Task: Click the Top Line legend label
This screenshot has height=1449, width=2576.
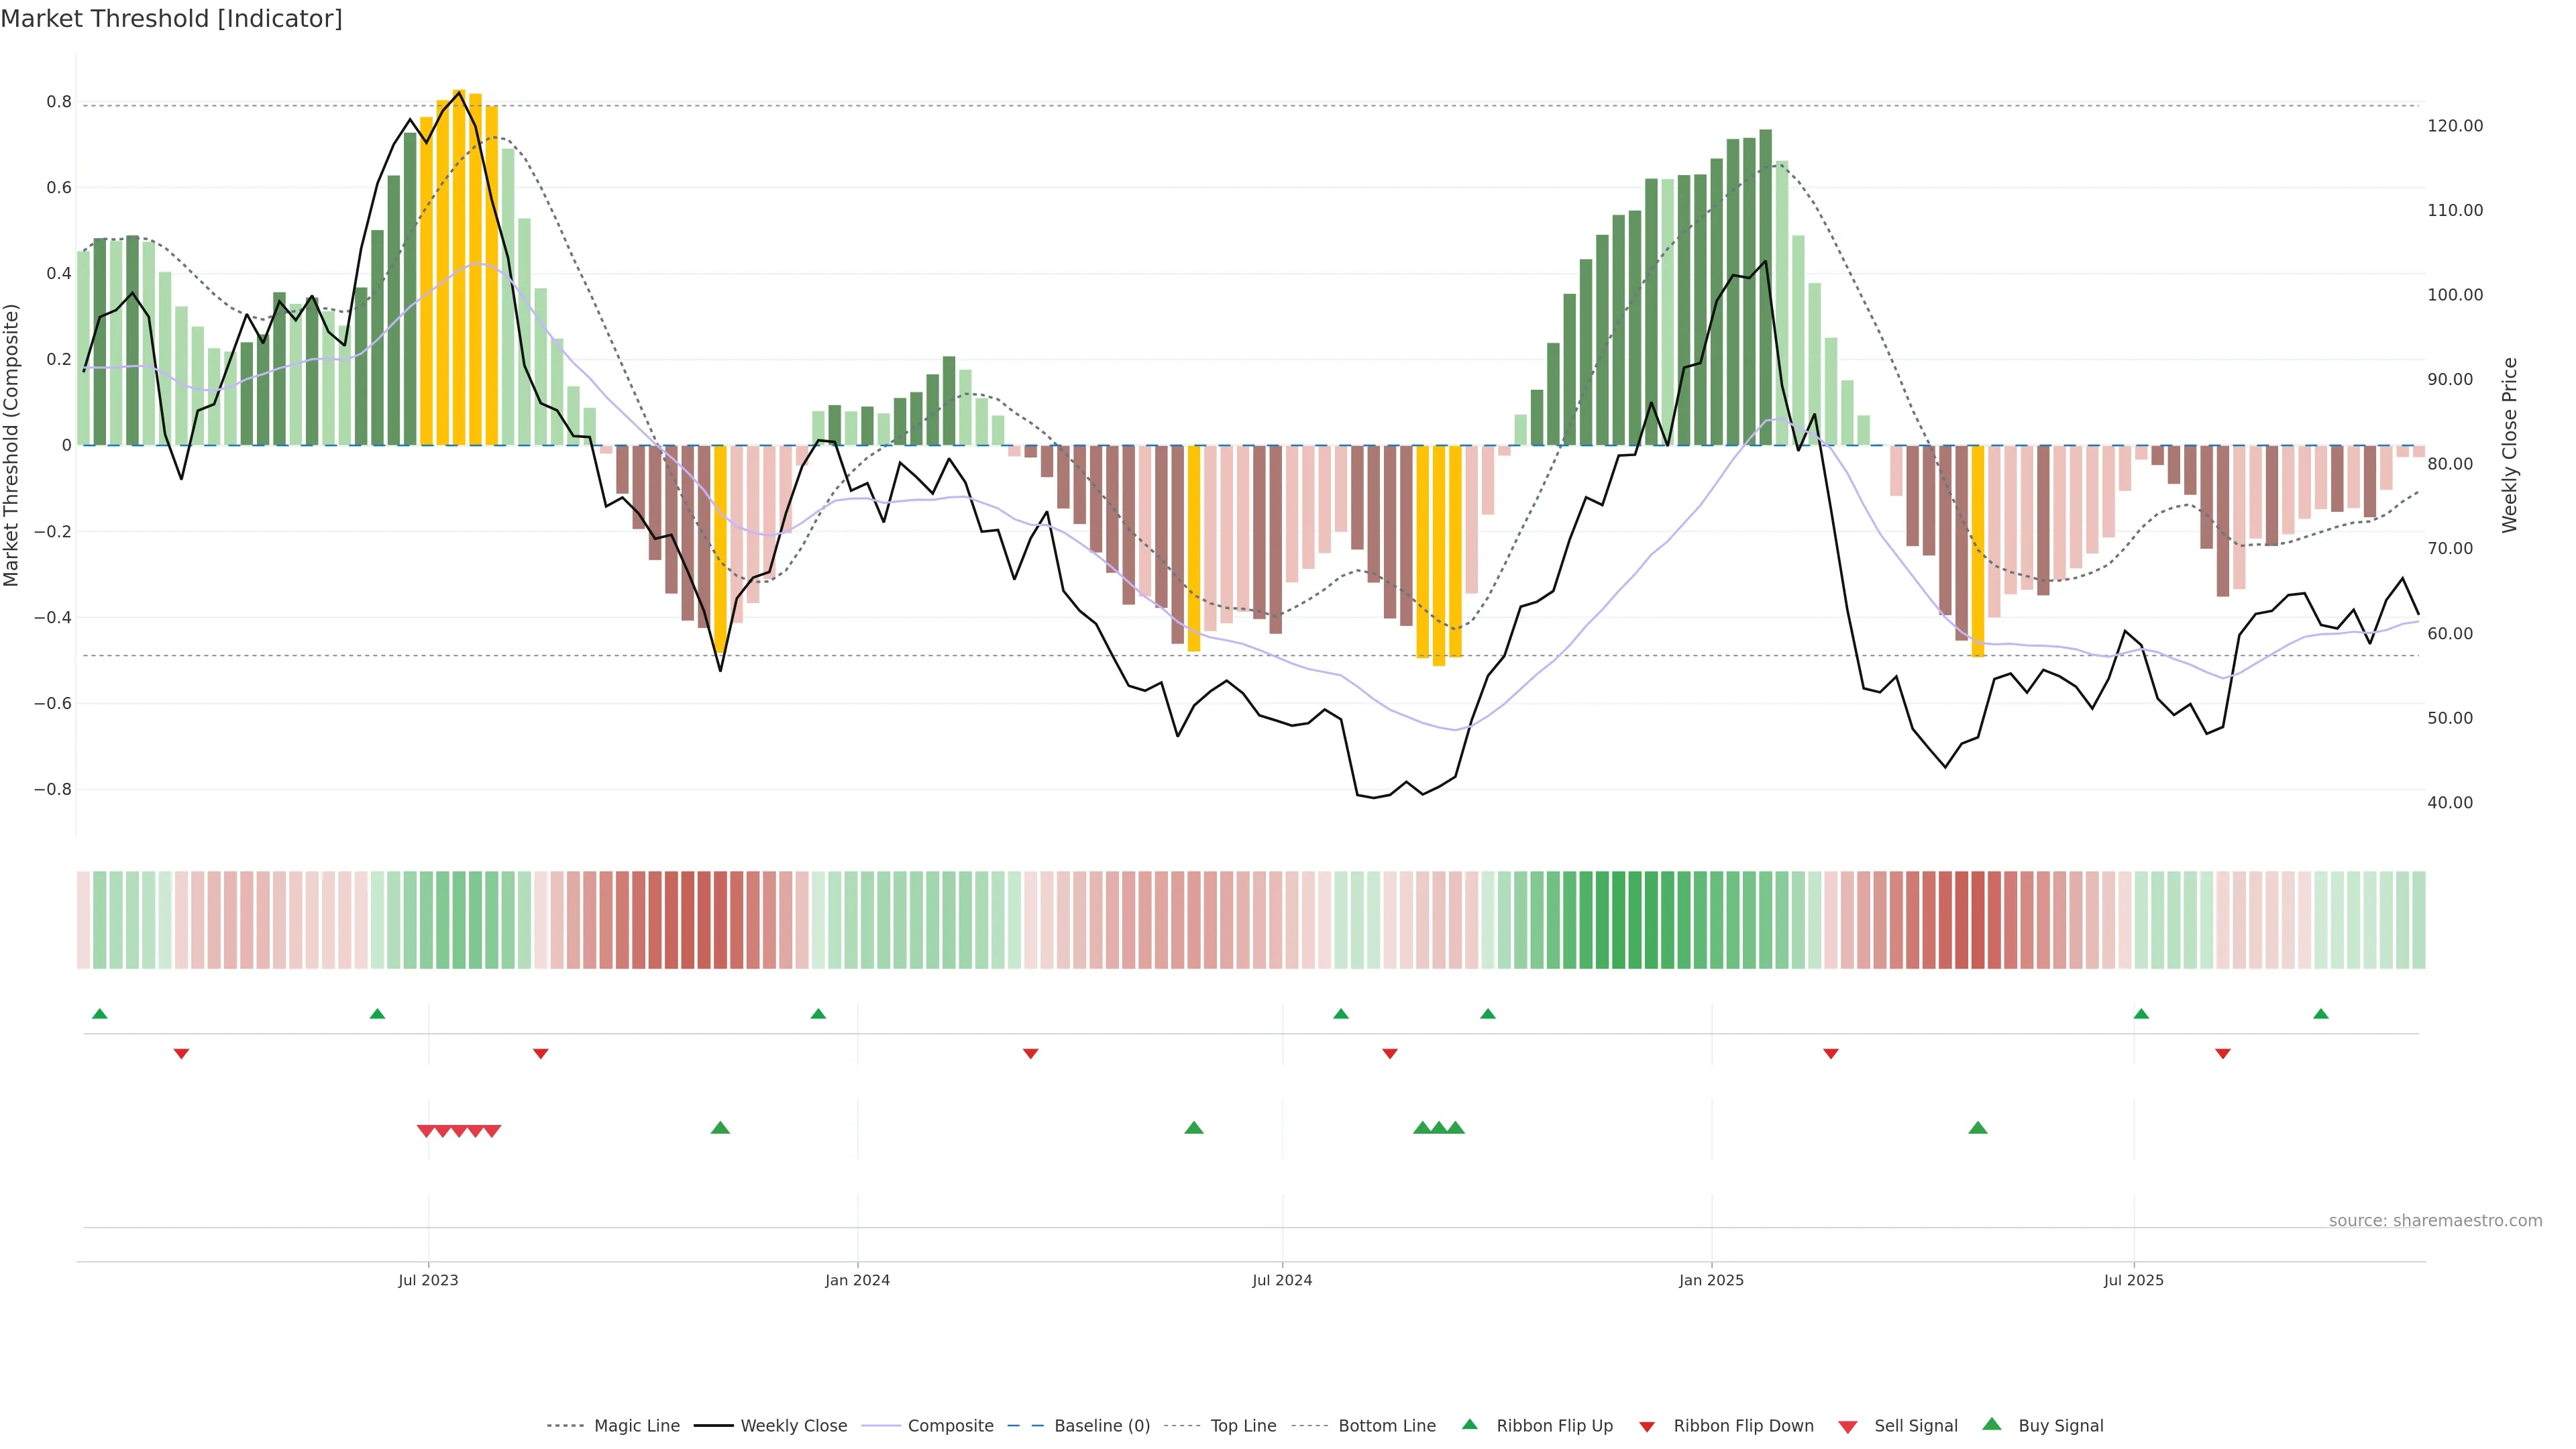Action: (x=1243, y=1426)
